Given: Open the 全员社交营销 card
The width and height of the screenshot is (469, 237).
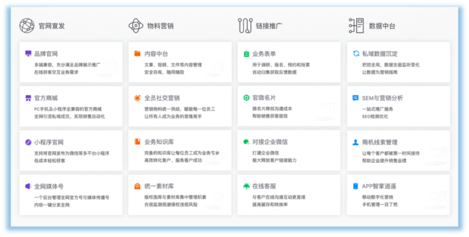Looking at the screenshot, I should coord(180,106).
